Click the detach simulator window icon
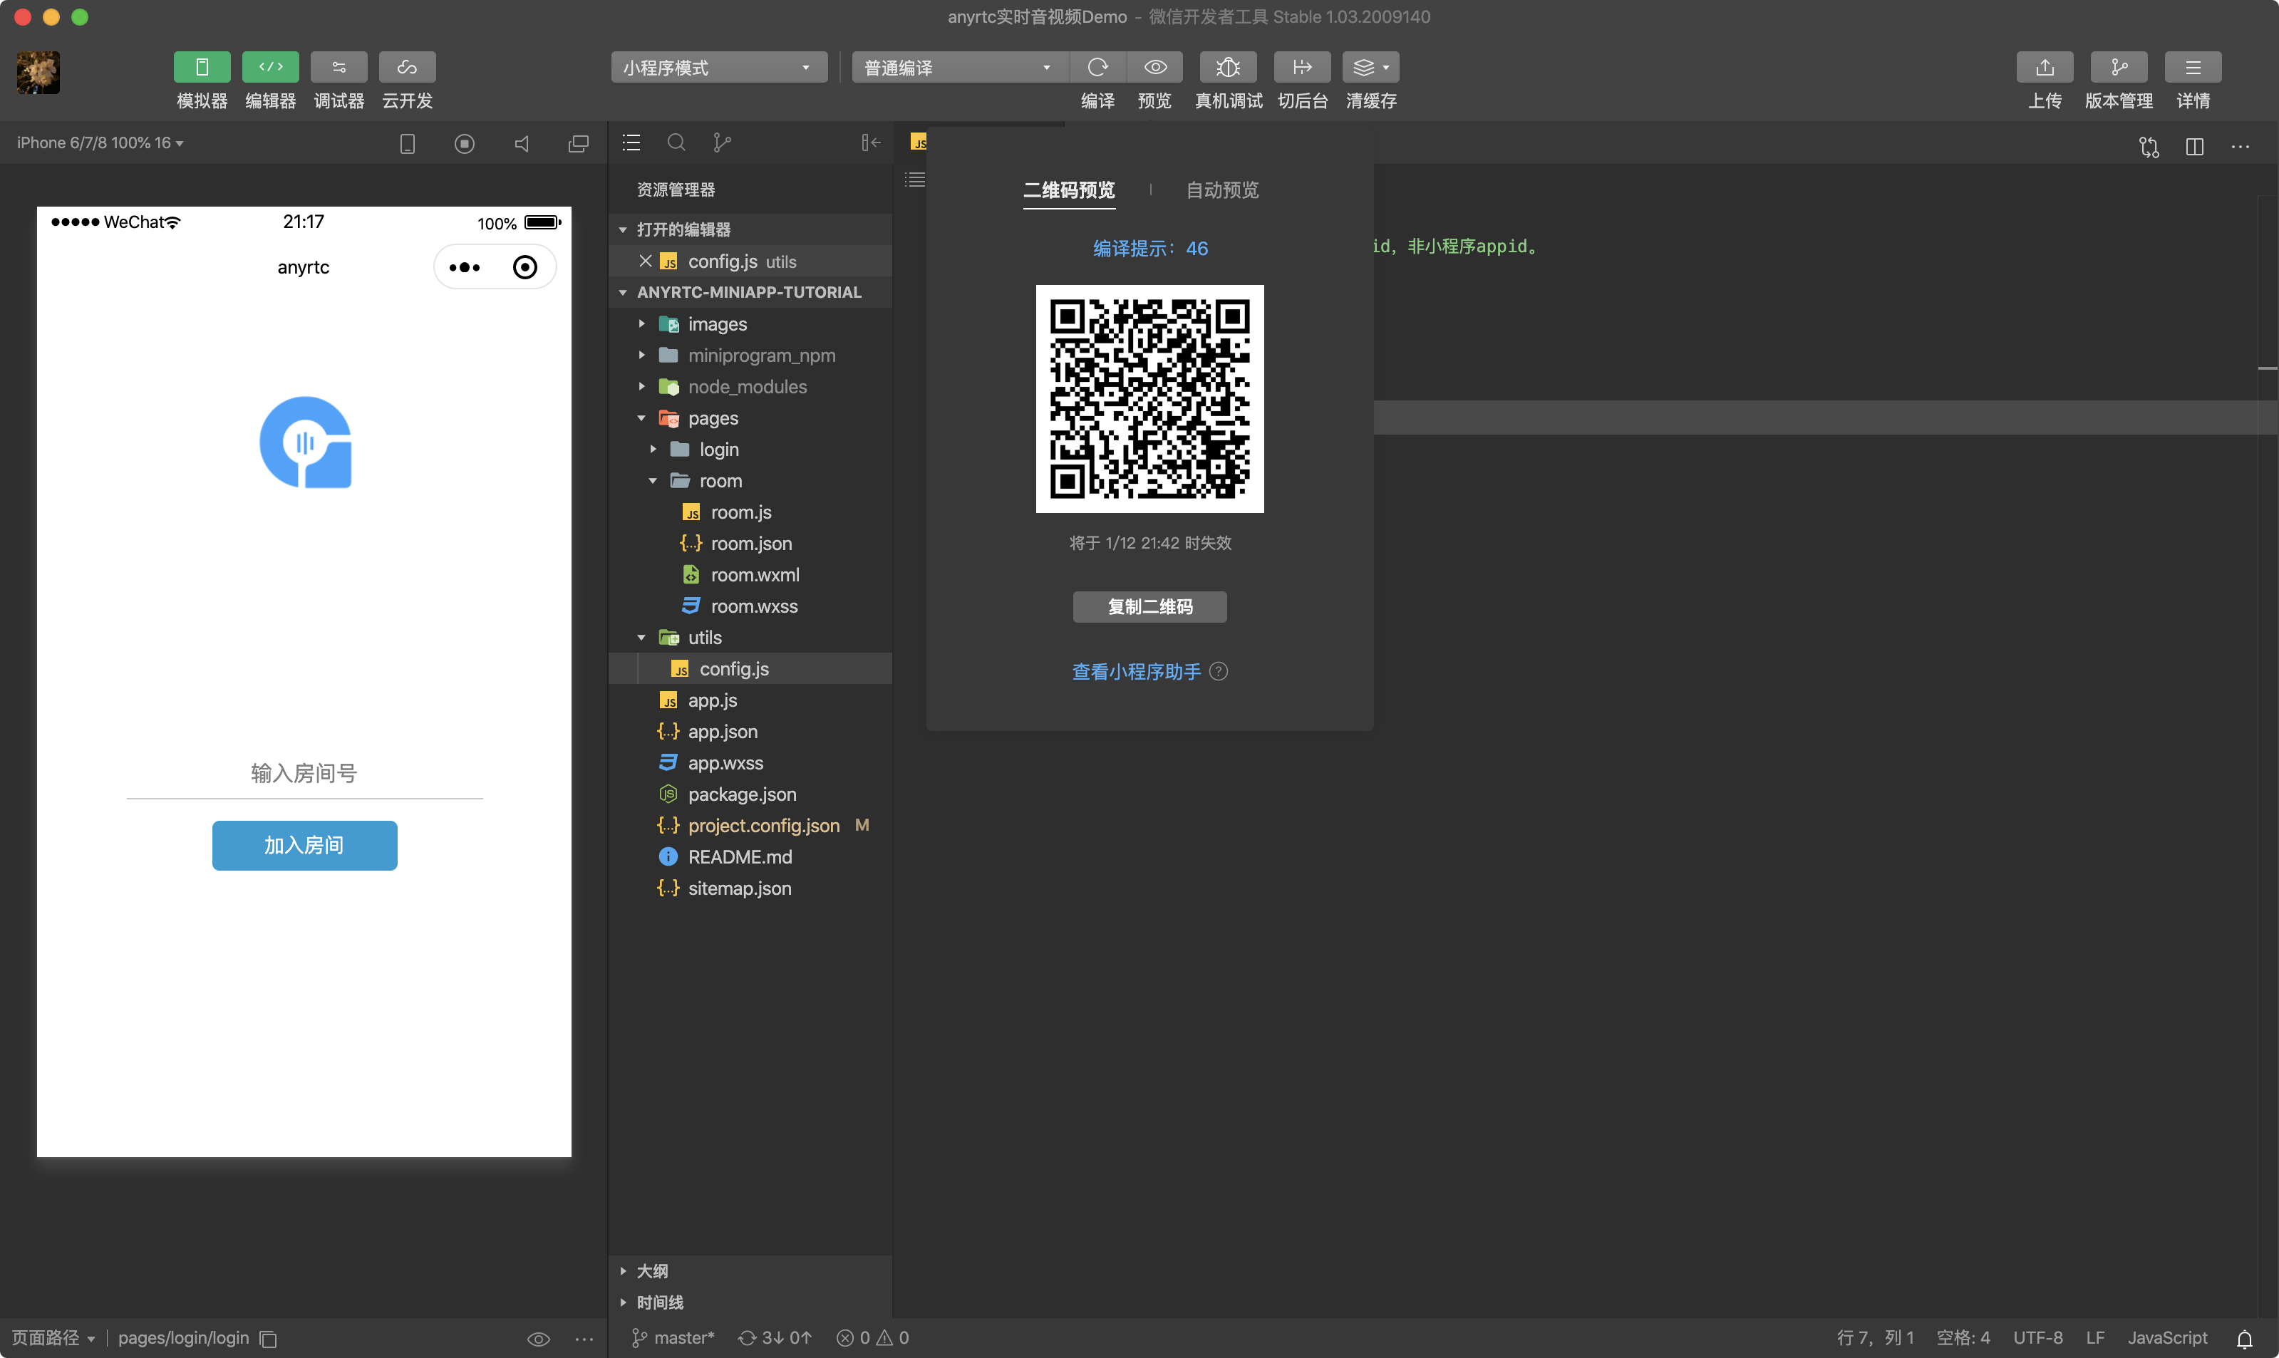This screenshot has height=1358, width=2279. coord(579,144)
